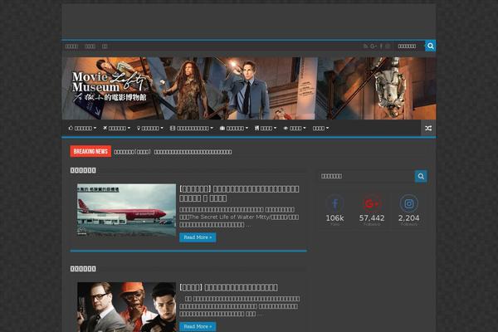Expand dropdown arrow beside film strip menu item
Viewport: 498px width, 332px height.
tap(212, 128)
